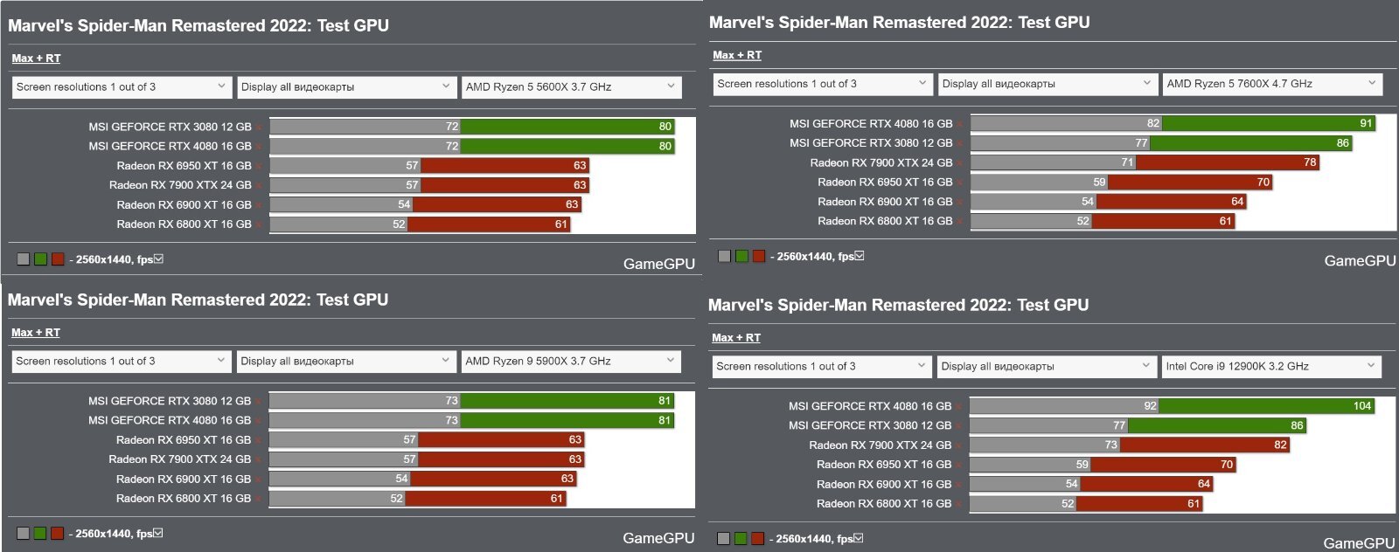Screen dimensions: 1399x552
Task: Open Display all видеокарты dropdown in Ryzen 9 5900X chart
Action: pos(346,362)
